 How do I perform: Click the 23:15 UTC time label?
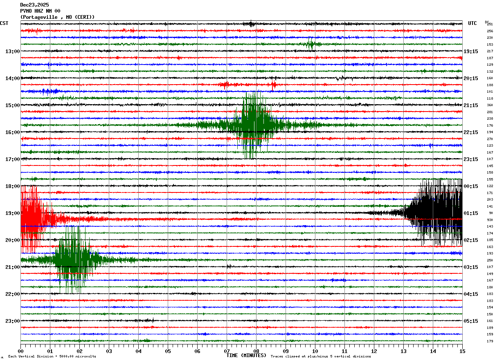coord(471,159)
